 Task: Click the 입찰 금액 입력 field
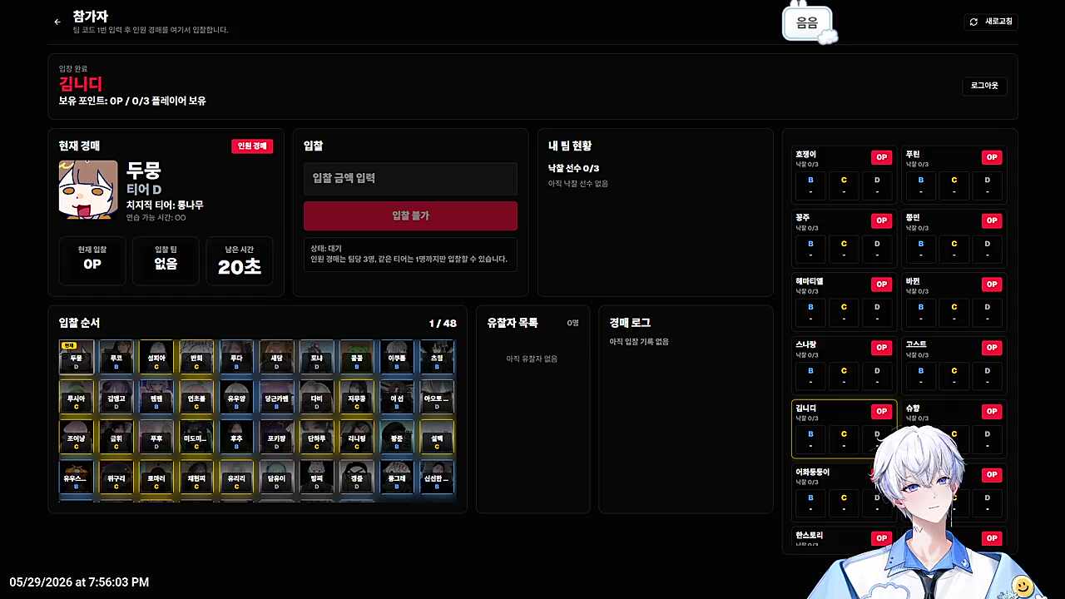point(410,178)
